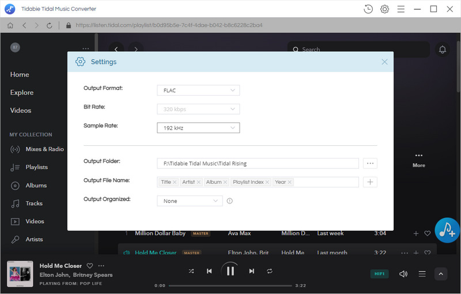Viewport: 461px width, 294px height.
Task: Open Tidal notifications bell
Action: [x=442, y=50]
